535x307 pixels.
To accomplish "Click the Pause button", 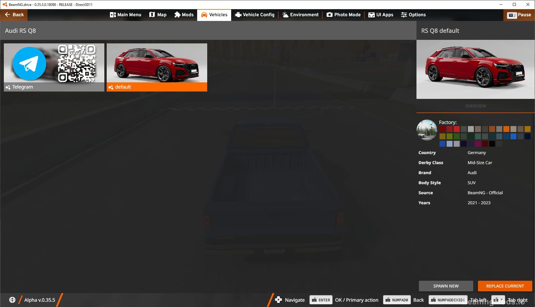I will pyautogui.click(x=519, y=15).
